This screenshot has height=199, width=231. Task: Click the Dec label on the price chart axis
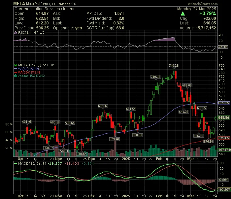pos(91,159)
